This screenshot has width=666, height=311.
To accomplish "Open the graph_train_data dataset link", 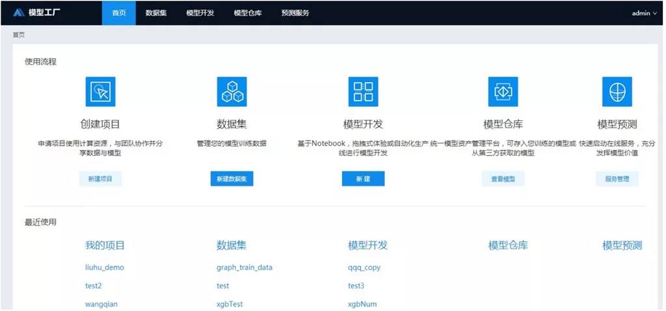I will click(x=245, y=267).
